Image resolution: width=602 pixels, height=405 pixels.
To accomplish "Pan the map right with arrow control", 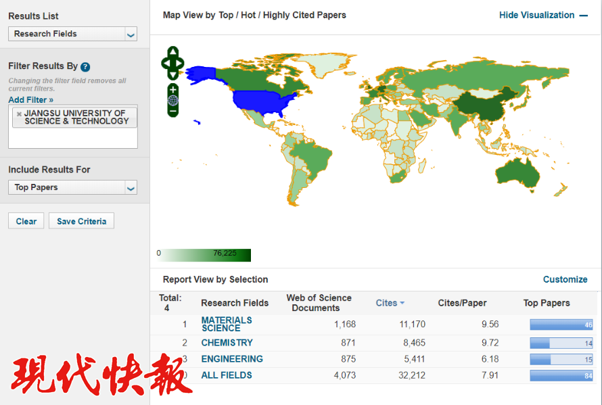I will pos(181,64).
